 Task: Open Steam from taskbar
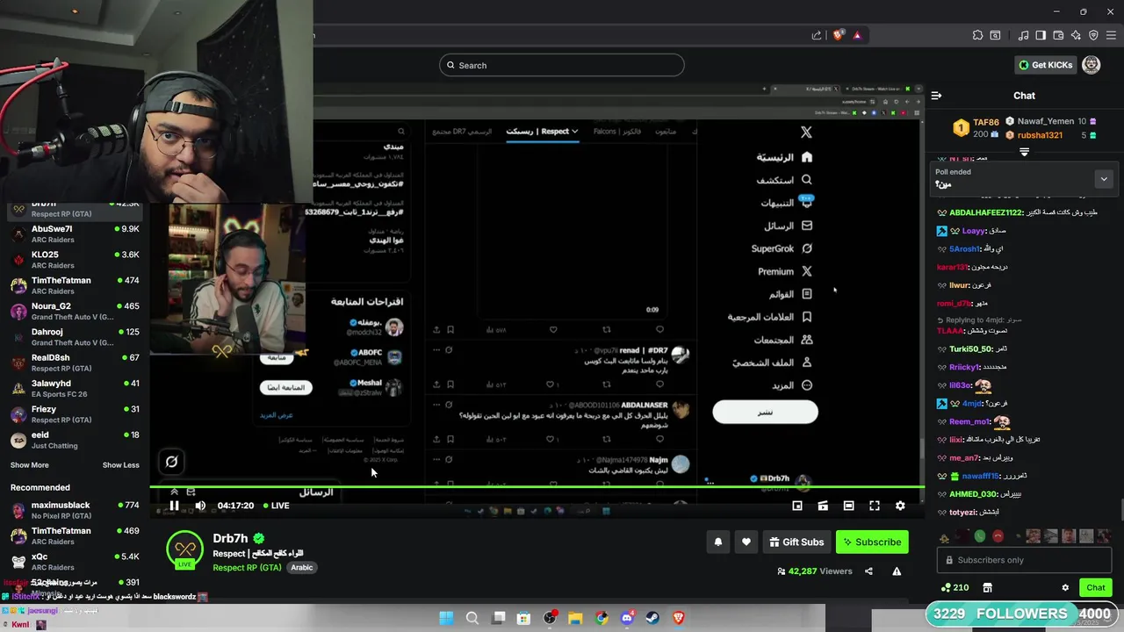[652, 618]
